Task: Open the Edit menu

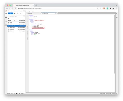Action: click(x=11, y=11)
